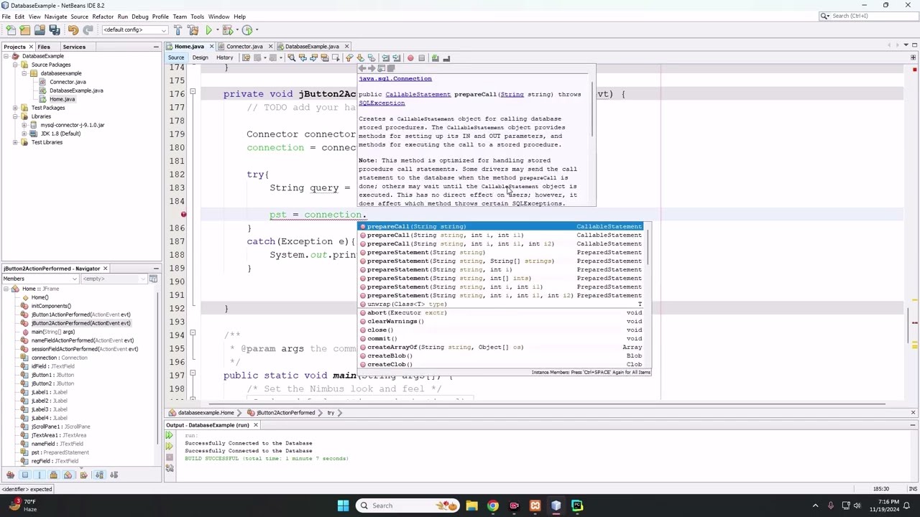Collapse the Libraries node
Image resolution: width=920 pixels, height=517 pixels.
point(14,116)
